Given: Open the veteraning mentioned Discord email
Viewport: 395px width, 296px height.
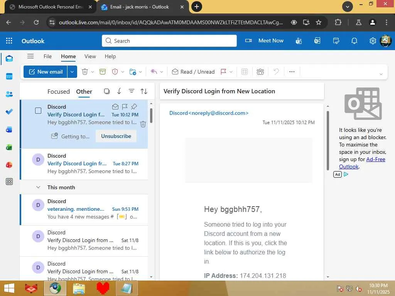Looking at the screenshot, I should [x=84, y=209].
